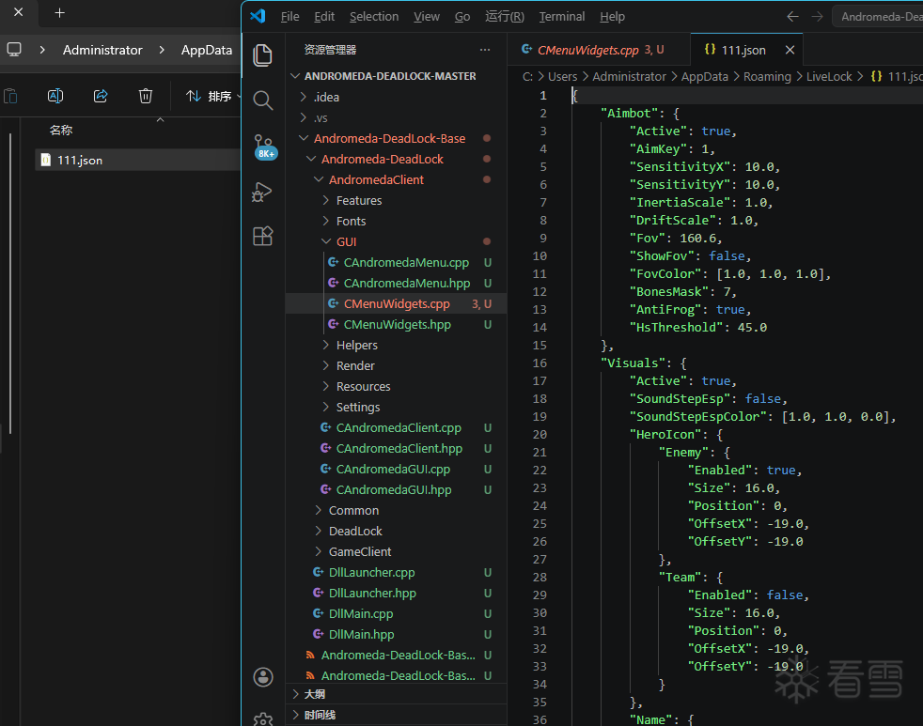
Task: Expand the .vs folder
Action: coord(396,117)
